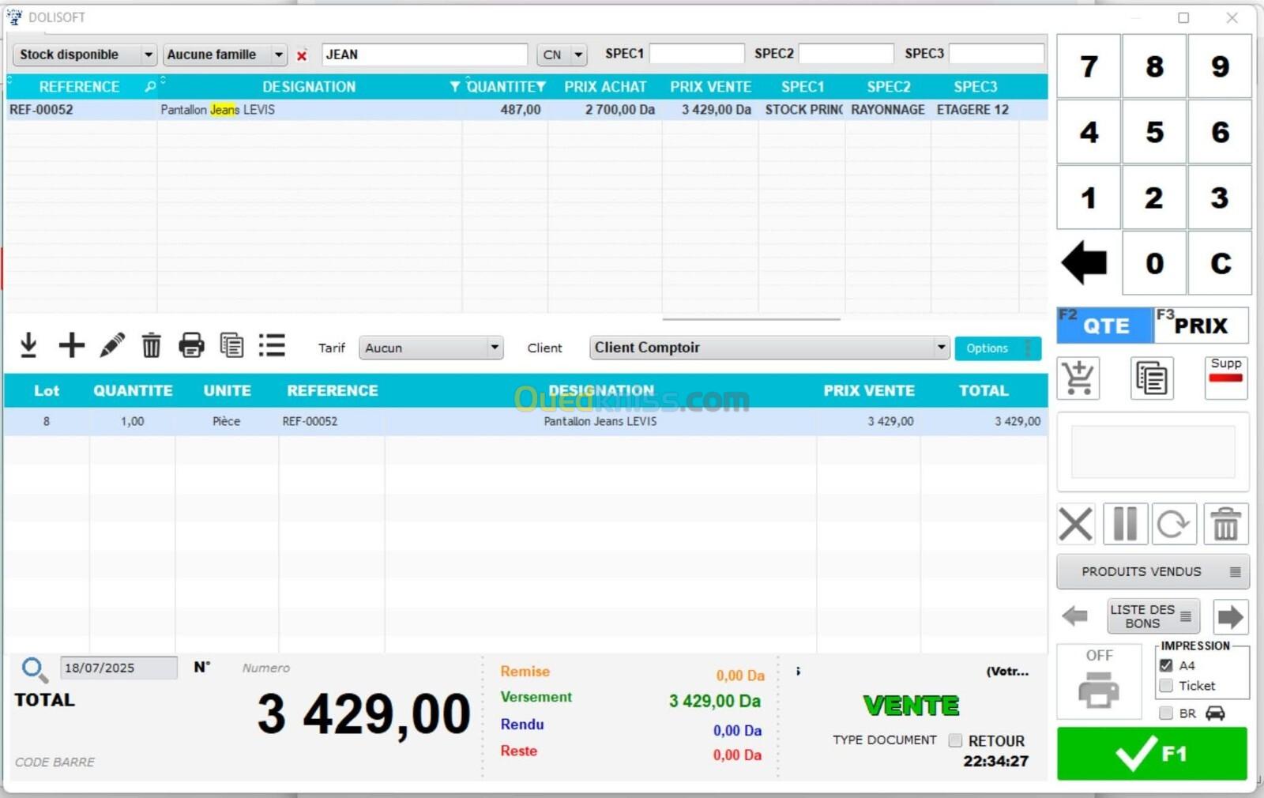This screenshot has width=1264, height=798.
Task: Click the X cancel sale icon
Action: pyautogui.click(x=1076, y=524)
